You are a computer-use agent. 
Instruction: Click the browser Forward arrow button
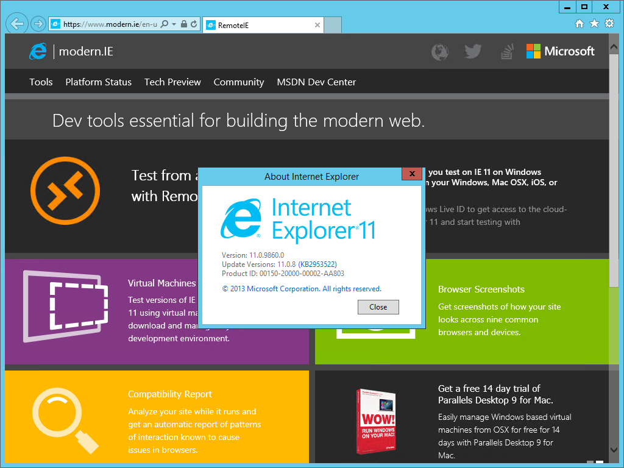pos(38,24)
